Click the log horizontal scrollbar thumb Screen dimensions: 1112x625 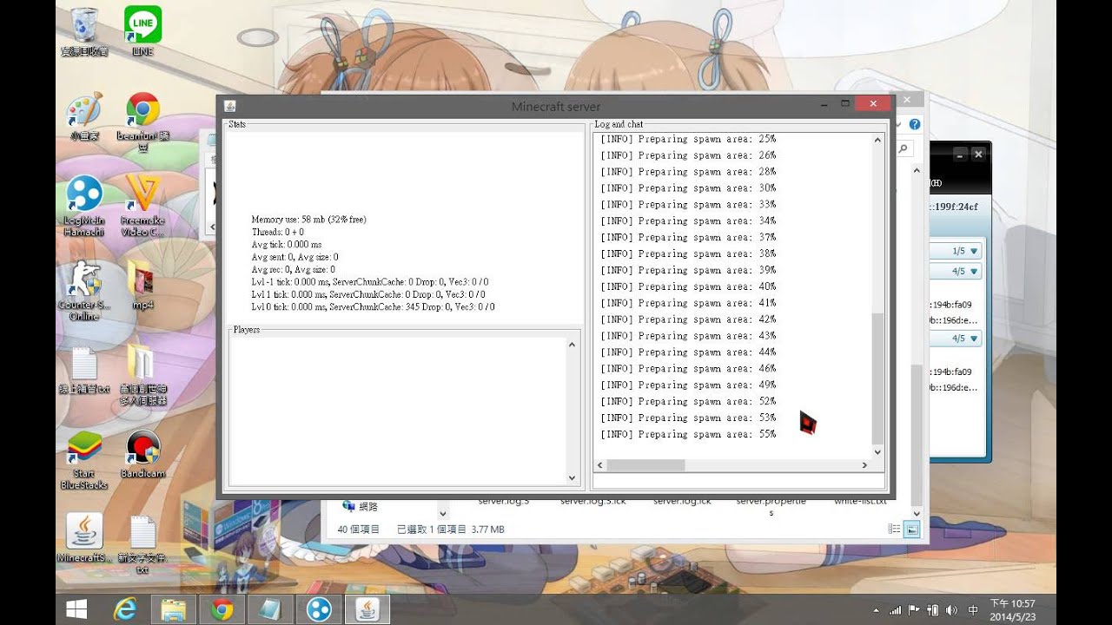(645, 465)
